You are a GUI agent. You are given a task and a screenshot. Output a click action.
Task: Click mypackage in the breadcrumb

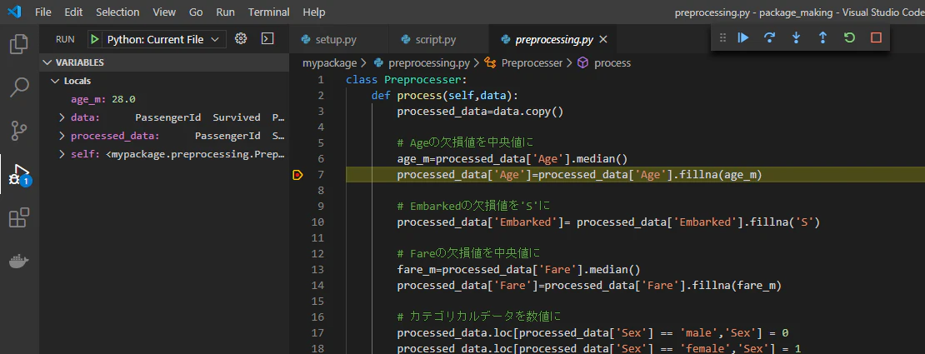pyautogui.click(x=330, y=62)
